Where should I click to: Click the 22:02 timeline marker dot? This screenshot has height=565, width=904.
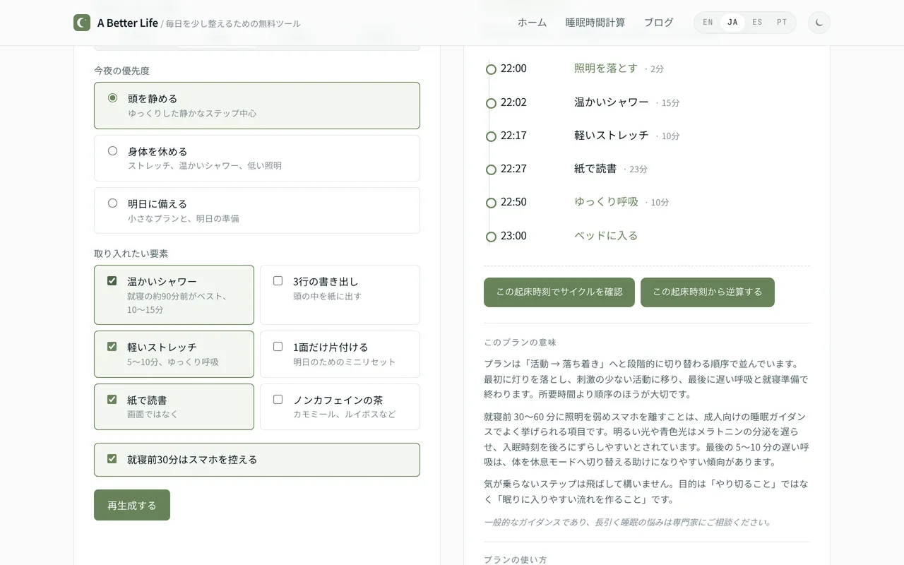491,103
